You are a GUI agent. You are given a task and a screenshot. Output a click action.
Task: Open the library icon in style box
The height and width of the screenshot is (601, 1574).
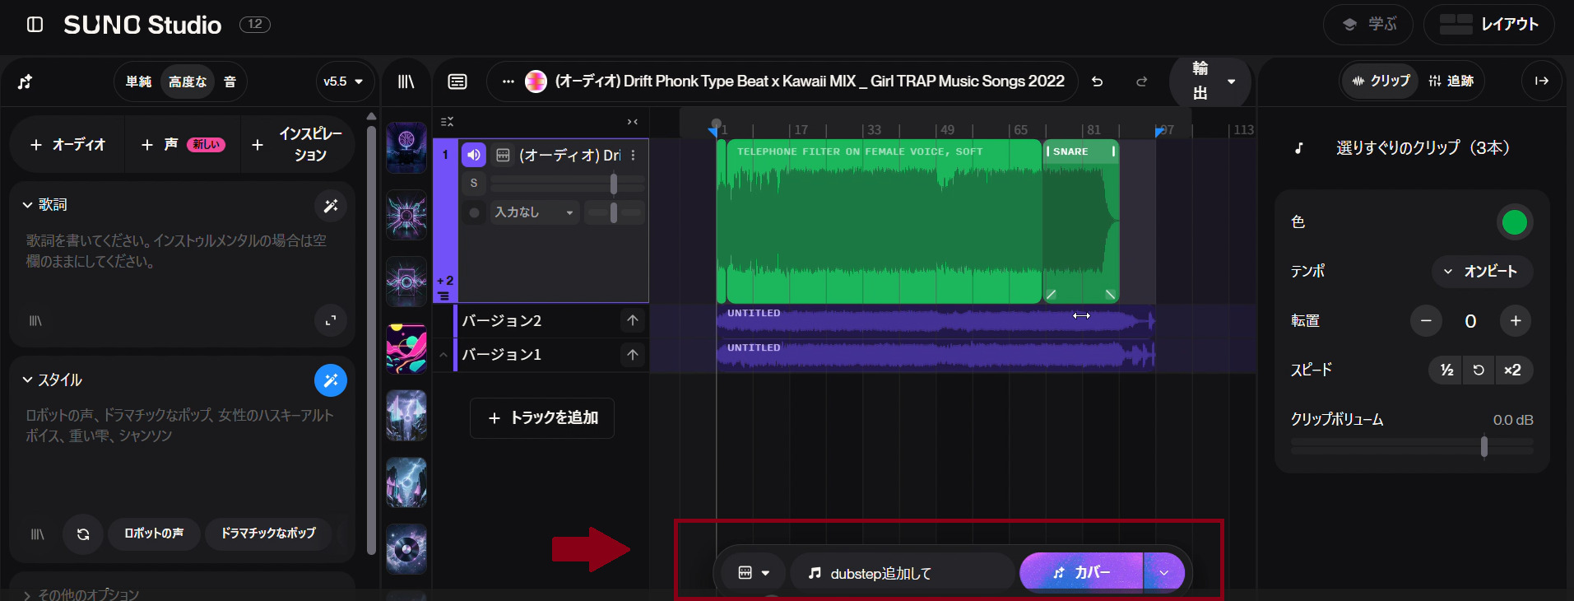point(38,534)
